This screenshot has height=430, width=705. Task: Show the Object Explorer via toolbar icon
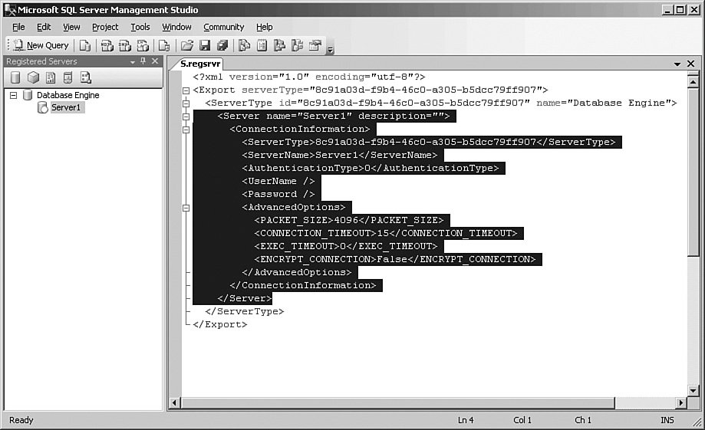point(279,45)
